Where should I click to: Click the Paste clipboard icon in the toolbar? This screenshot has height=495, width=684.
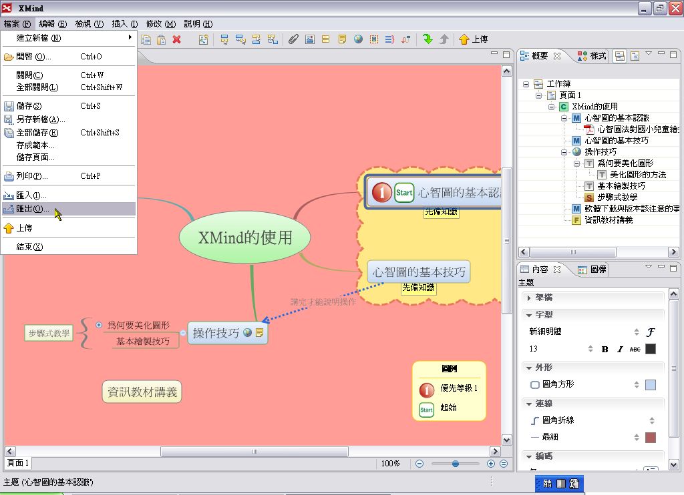(x=161, y=39)
